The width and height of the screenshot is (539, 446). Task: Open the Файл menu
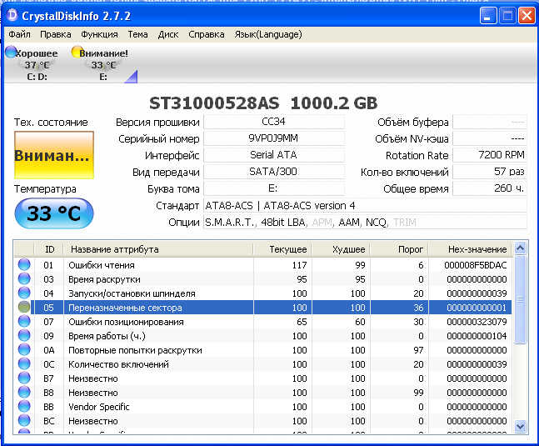click(x=19, y=34)
